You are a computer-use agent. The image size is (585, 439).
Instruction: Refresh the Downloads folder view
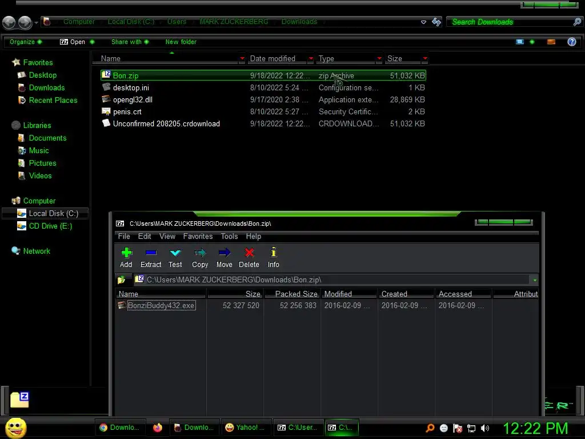click(x=436, y=22)
